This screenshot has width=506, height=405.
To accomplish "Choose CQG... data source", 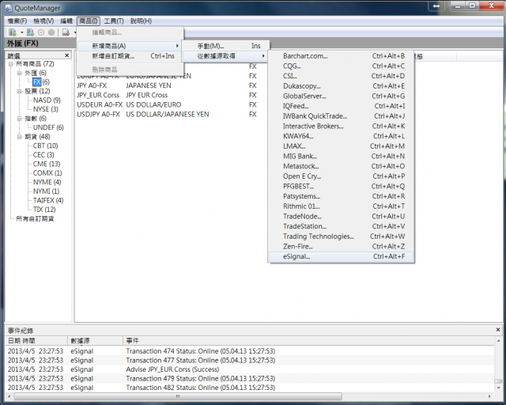I will pos(341,66).
